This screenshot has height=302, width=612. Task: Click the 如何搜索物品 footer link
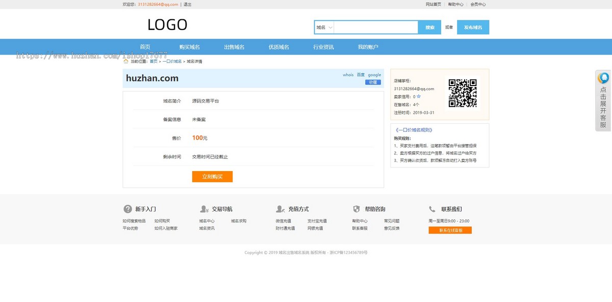(134, 221)
